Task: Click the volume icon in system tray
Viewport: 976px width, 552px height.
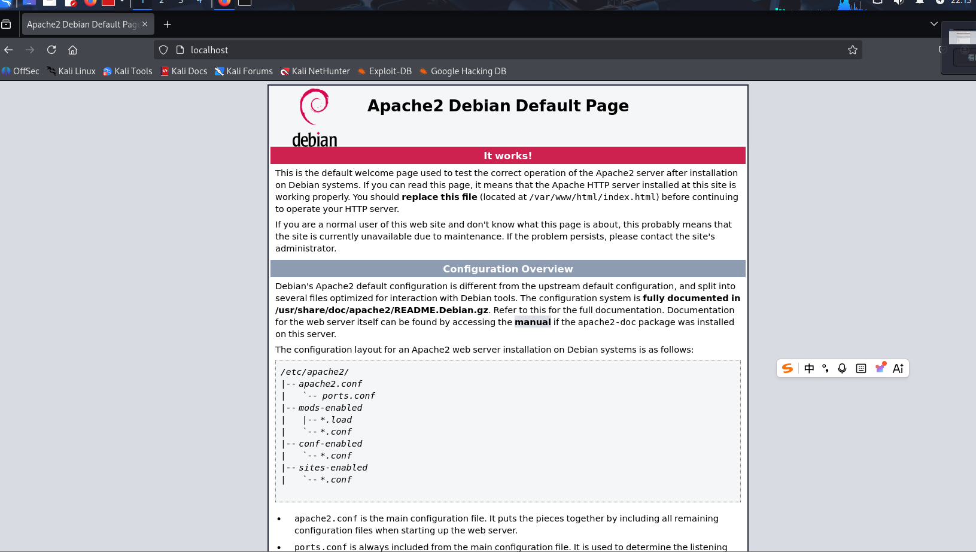Action: [899, 2]
